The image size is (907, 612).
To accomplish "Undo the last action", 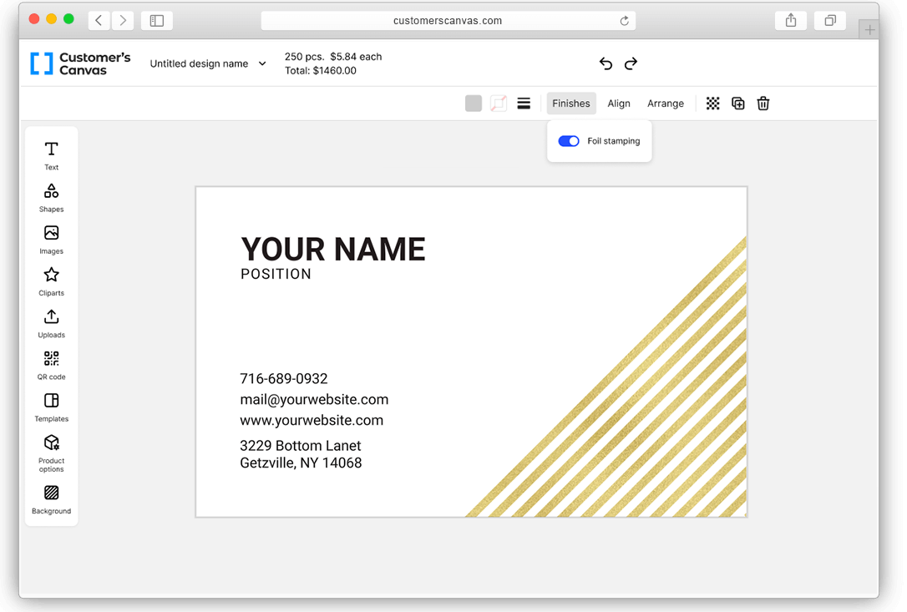I will [x=605, y=63].
